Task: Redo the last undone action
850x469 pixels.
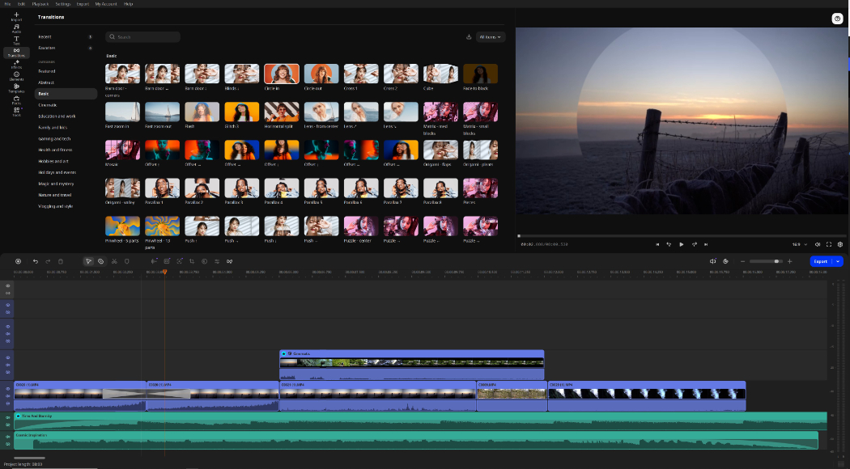Action: click(x=48, y=261)
